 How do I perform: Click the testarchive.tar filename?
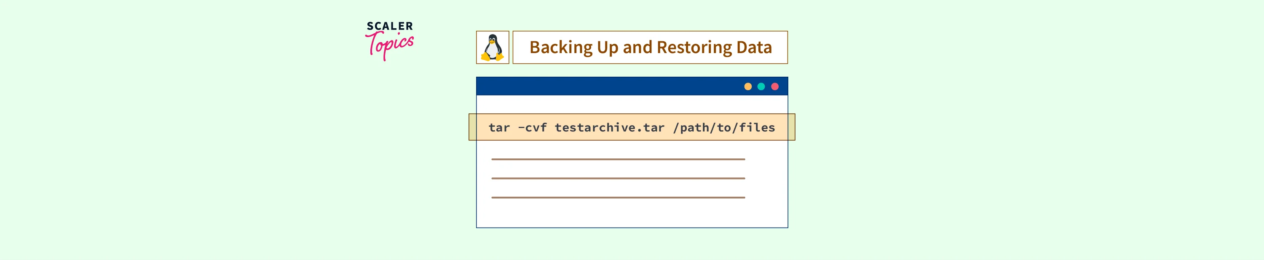tap(609, 128)
